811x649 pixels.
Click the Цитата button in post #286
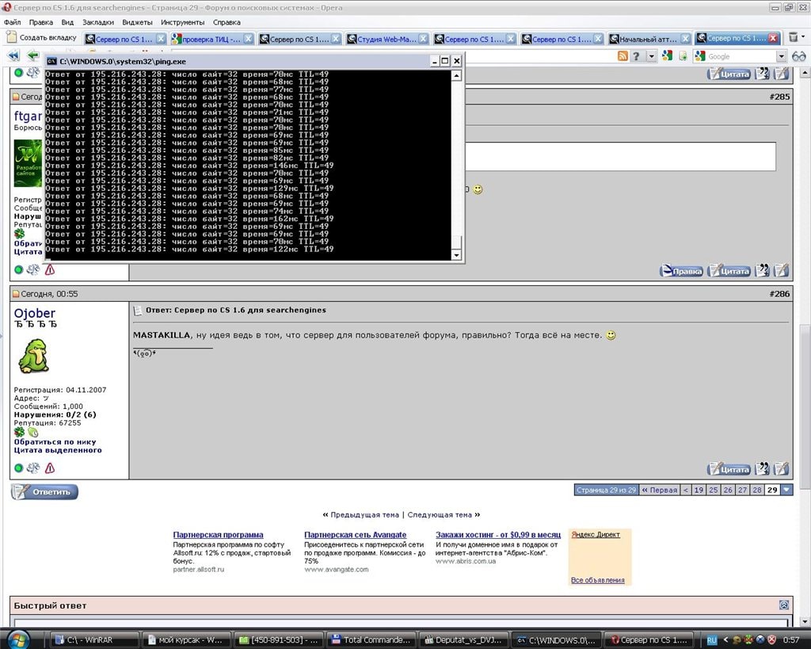click(729, 469)
